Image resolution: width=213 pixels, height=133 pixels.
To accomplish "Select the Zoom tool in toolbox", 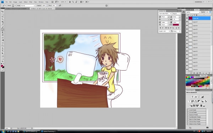I will click(x=2, y=61).
